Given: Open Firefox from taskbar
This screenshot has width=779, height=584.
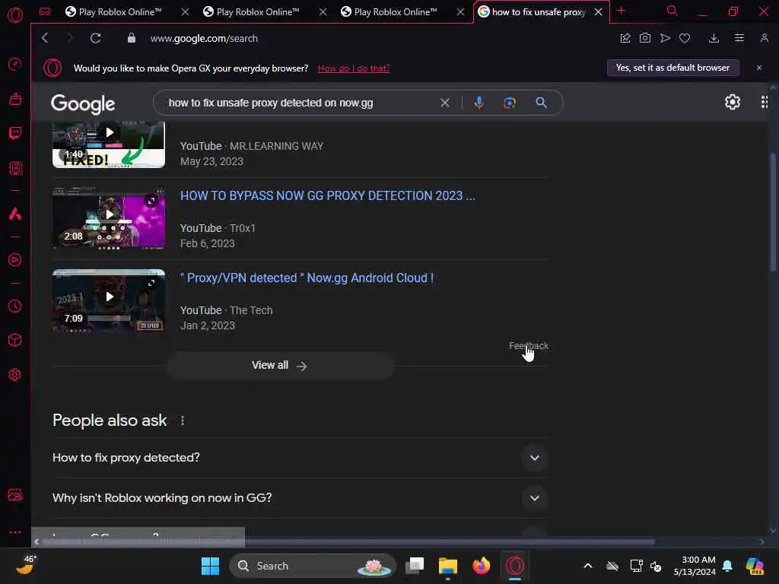Looking at the screenshot, I should (x=481, y=566).
